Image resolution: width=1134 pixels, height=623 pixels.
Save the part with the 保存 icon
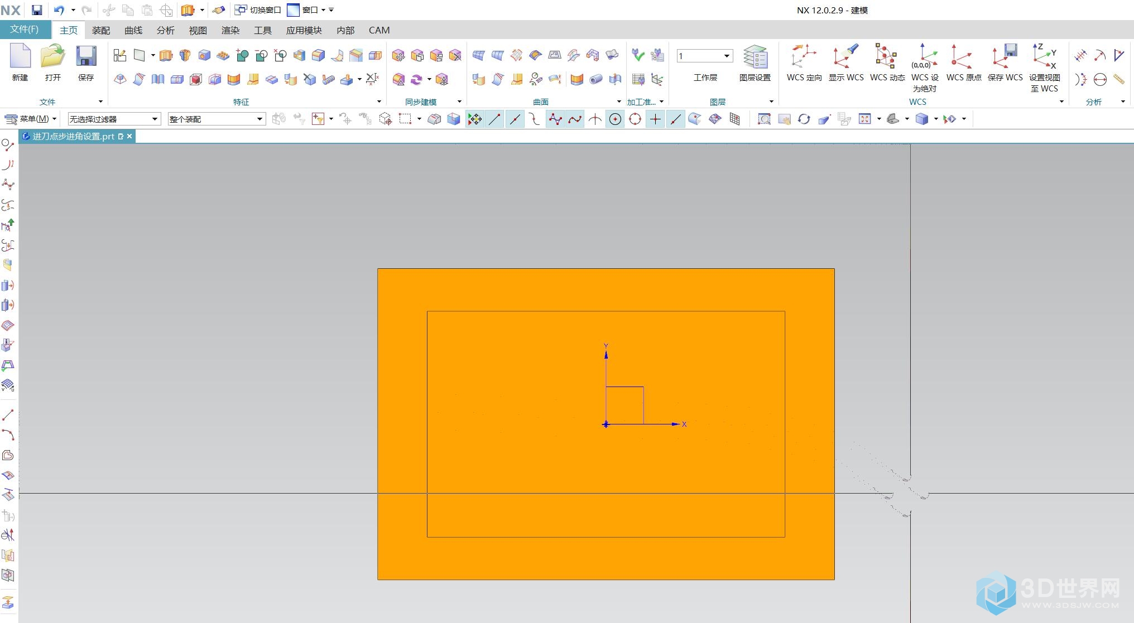(x=86, y=57)
